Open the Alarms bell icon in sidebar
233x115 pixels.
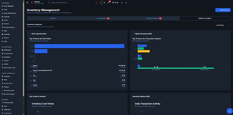coord(2,64)
